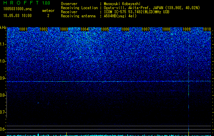
Task: Click the 0.9 kHz axis label
Action: click(x=3, y=78)
